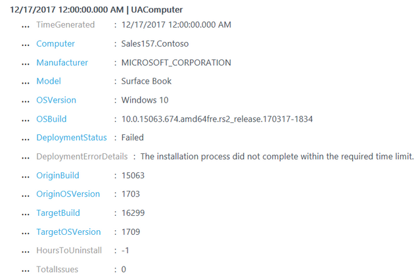
Task: Click the installation time limit error text
Action: (277, 157)
